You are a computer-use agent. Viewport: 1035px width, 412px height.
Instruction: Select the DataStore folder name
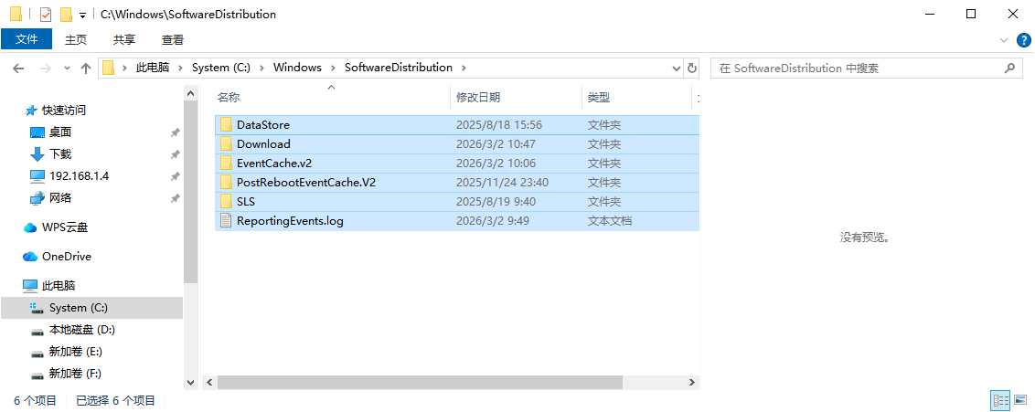tap(263, 124)
